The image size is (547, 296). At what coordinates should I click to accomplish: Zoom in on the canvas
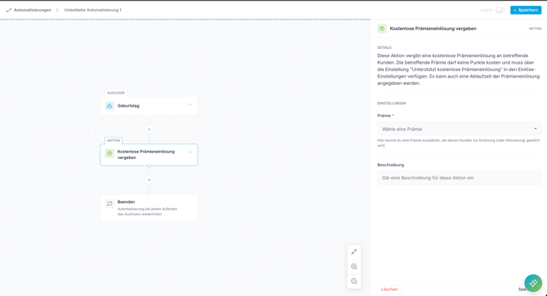(x=354, y=267)
